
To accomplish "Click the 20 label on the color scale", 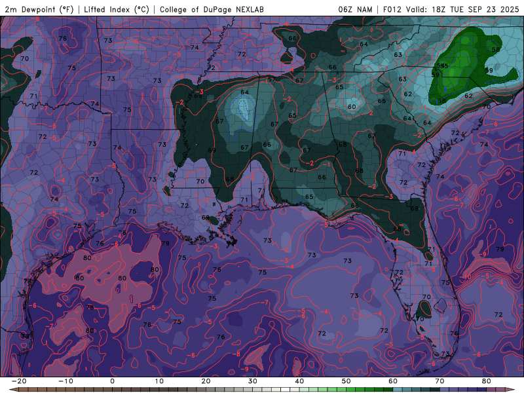I will pyautogui.click(x=206, y=381).
